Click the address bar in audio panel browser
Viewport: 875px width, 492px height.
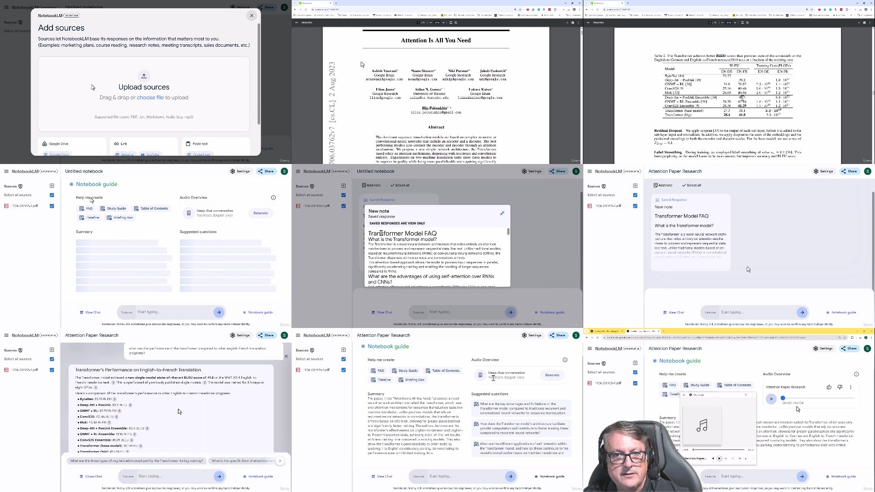pos(724,337)
